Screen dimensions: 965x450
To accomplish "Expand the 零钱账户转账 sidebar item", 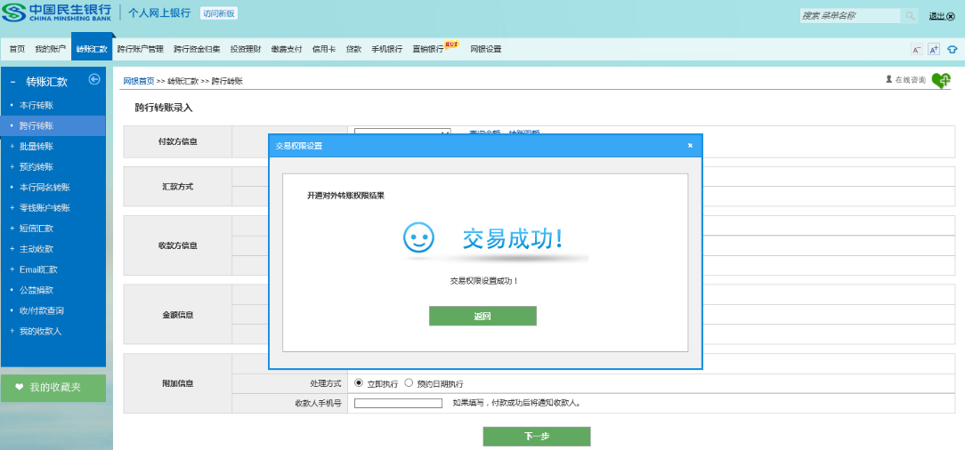I will pyautogui.click(x=45, y=207).
